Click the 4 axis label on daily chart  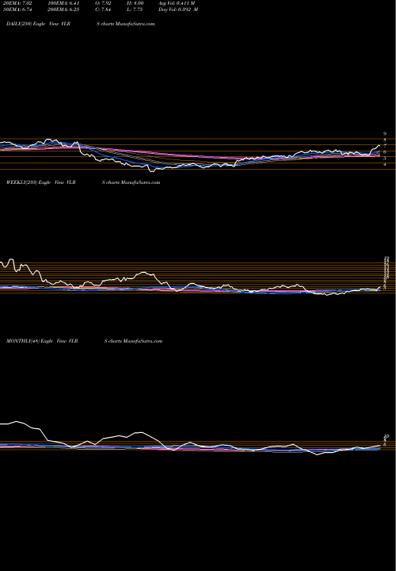[x=385, y=165]
